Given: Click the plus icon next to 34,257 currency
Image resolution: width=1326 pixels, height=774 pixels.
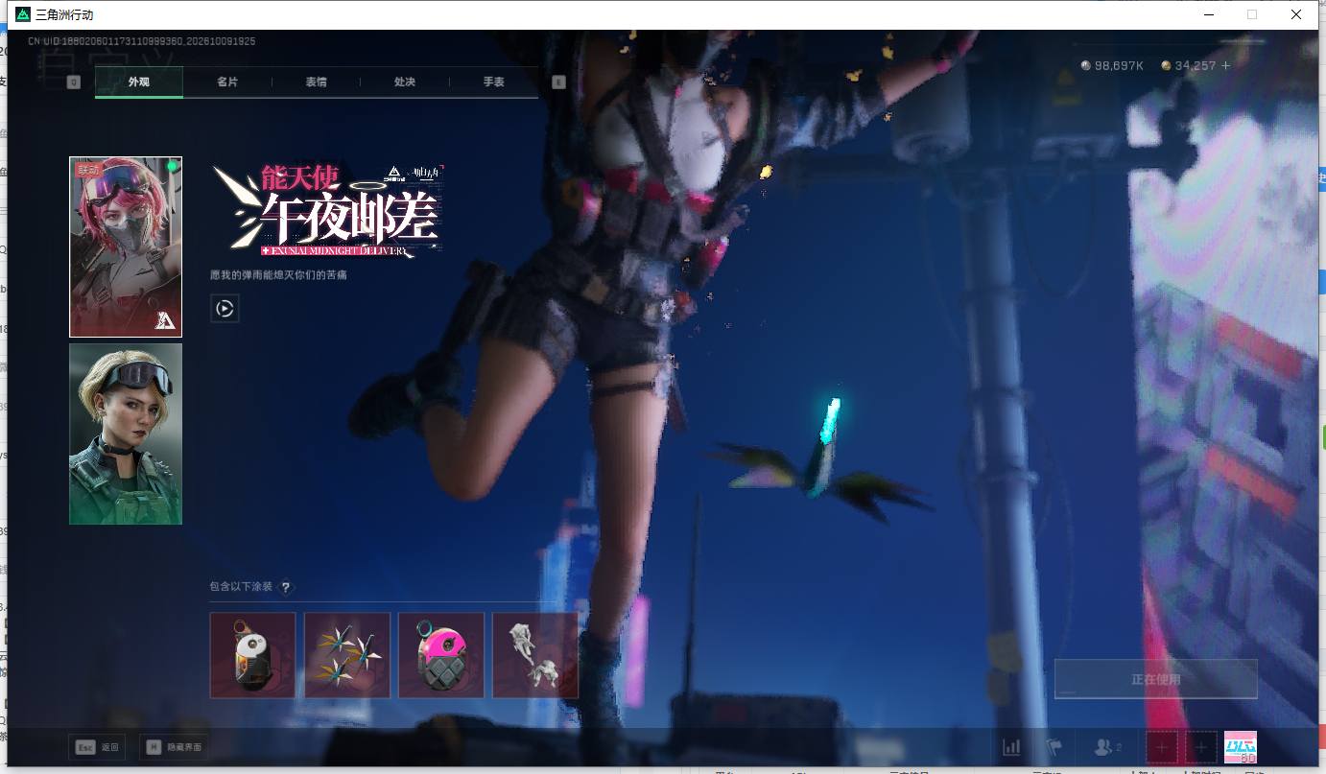Looking at the screenshot, I should coord(1225,65).
